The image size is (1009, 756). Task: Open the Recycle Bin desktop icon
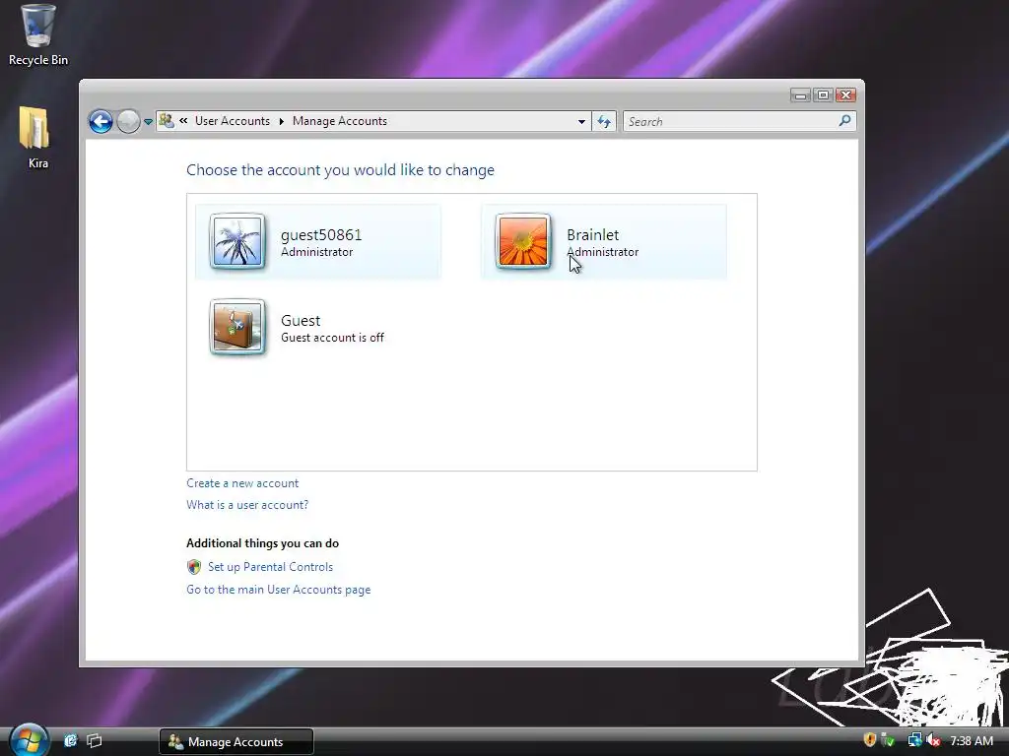[38, 35]
